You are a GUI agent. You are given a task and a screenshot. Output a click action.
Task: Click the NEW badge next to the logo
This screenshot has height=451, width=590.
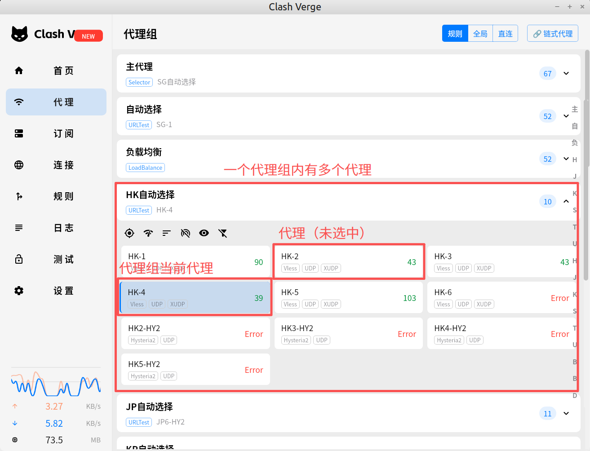[x=89, y=36]
